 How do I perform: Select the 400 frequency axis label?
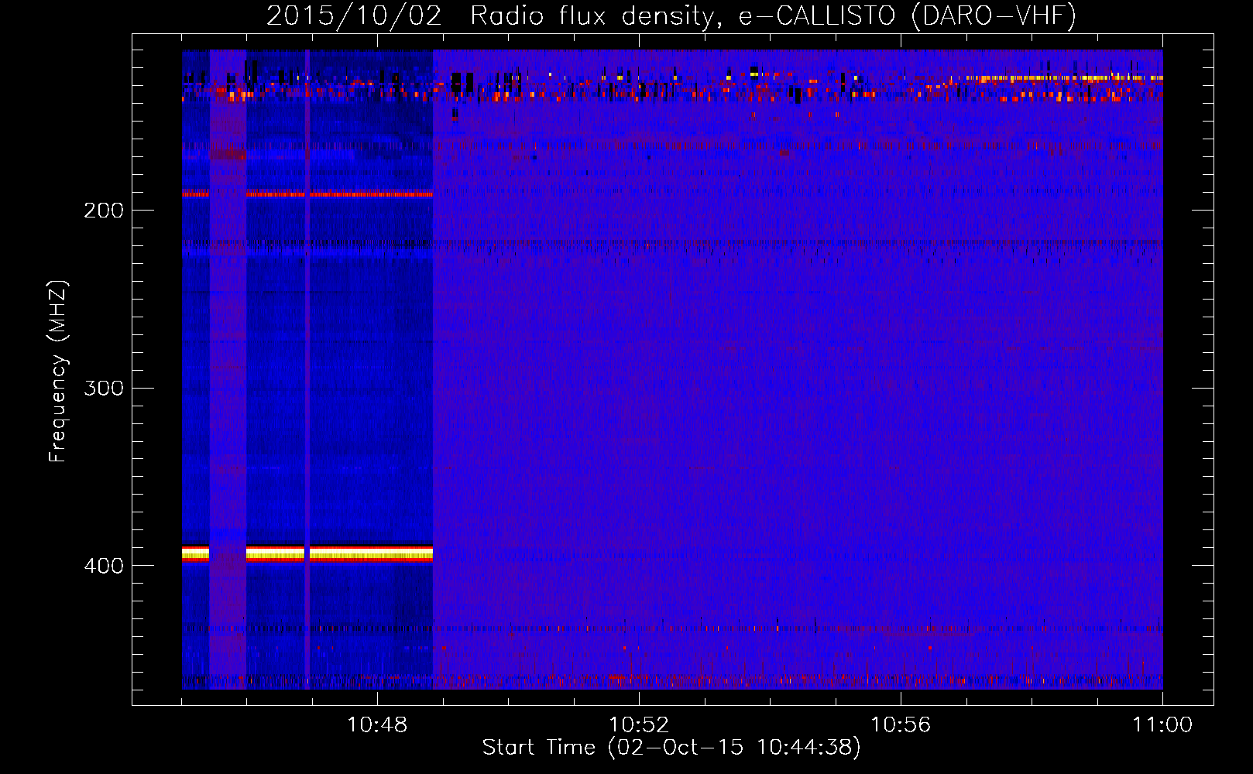[x=104, y=566]
